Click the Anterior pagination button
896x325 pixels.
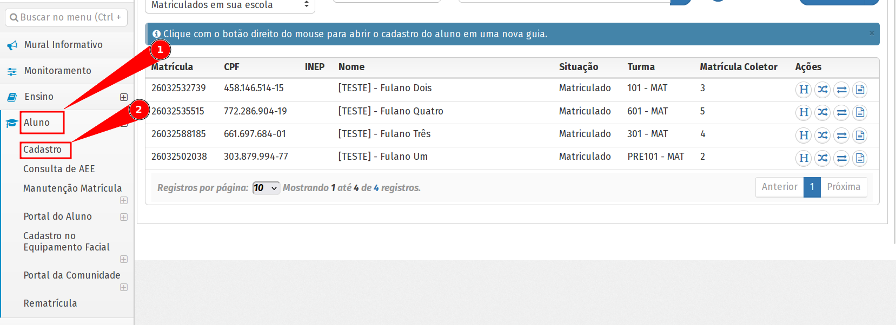pos(779,187)
